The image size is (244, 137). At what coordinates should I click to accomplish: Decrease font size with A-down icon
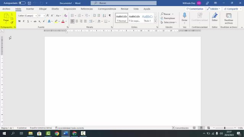pos(52,16)
